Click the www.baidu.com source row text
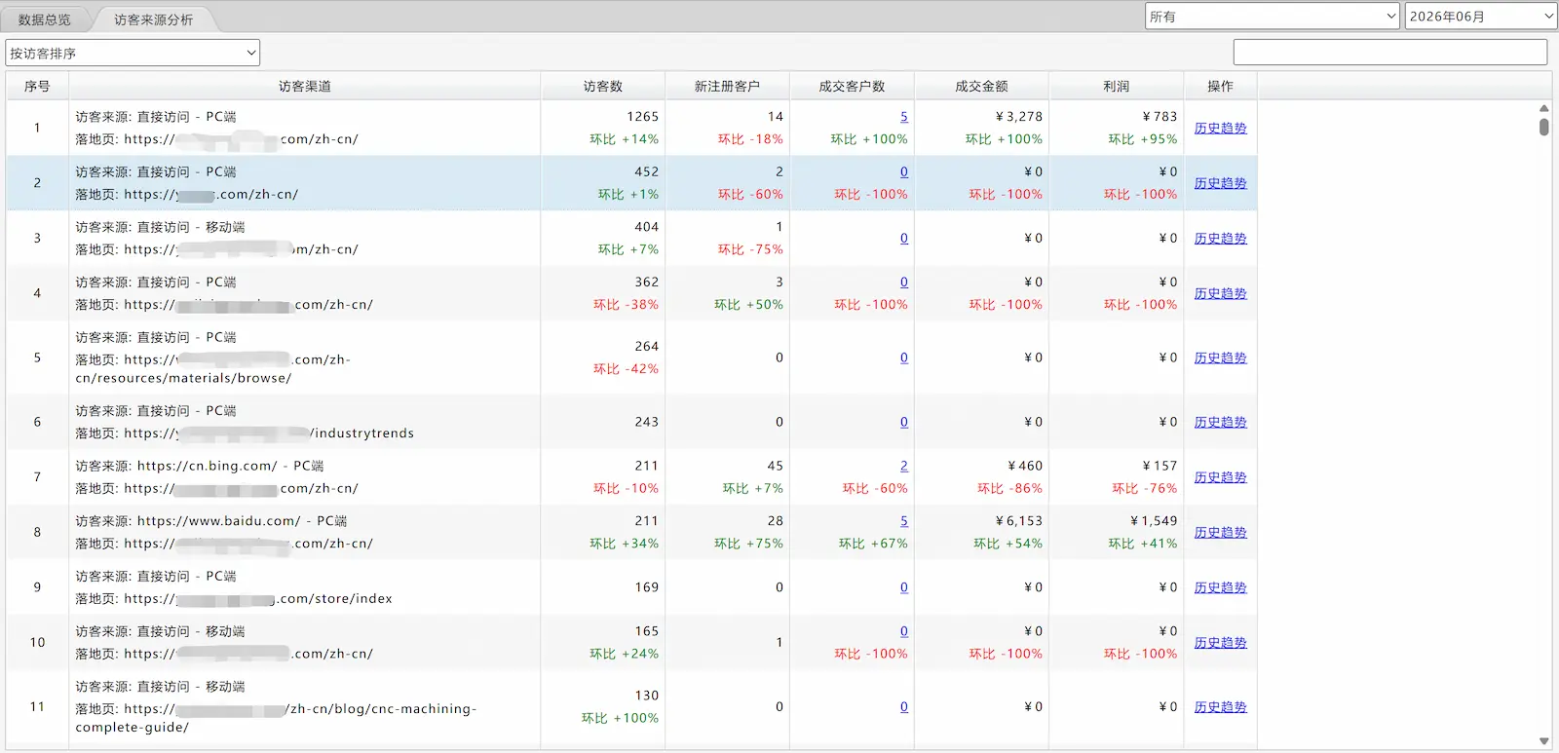The width and height of the screenshot is (1559, 753). 211,521
